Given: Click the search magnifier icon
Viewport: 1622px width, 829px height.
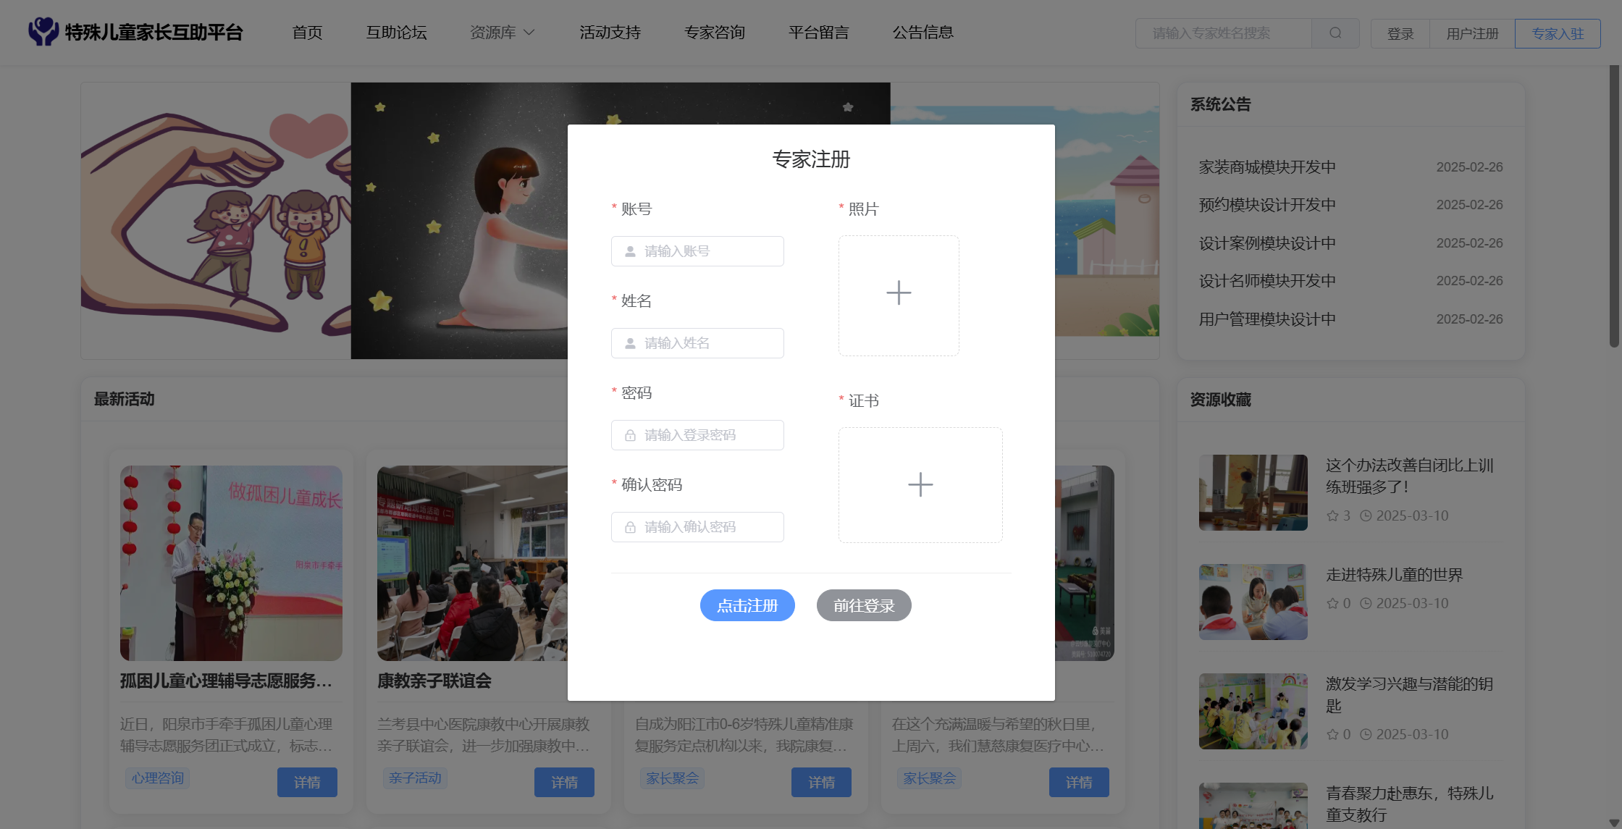Looking at the screenshot, I should tap(1335, 33).
